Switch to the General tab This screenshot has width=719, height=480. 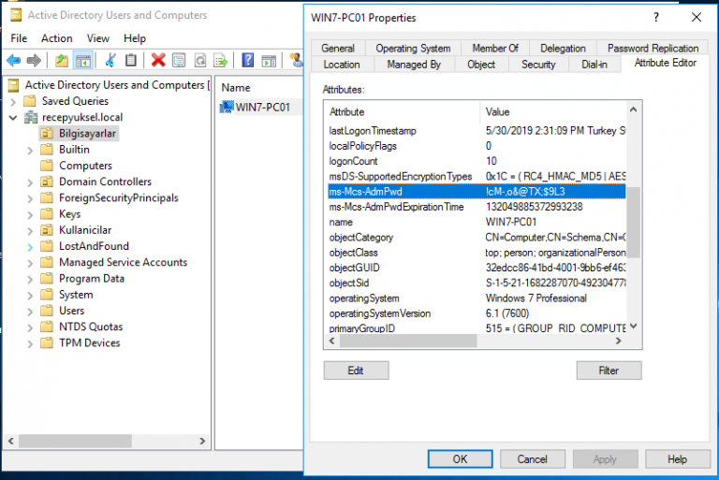pos(338,48)
